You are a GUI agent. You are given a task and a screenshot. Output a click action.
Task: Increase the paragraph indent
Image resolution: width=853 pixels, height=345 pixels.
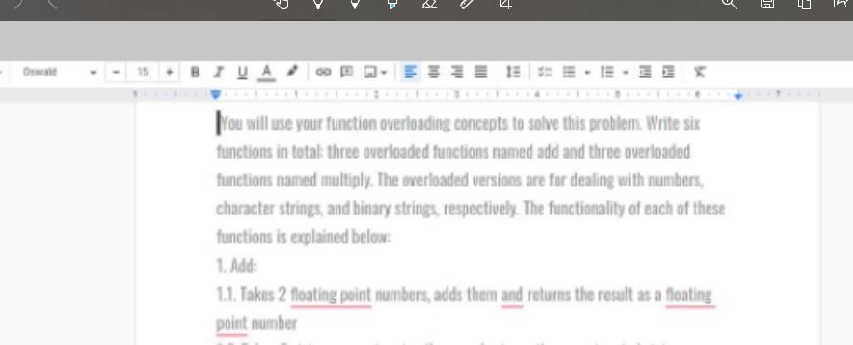(x=668, y=72)
